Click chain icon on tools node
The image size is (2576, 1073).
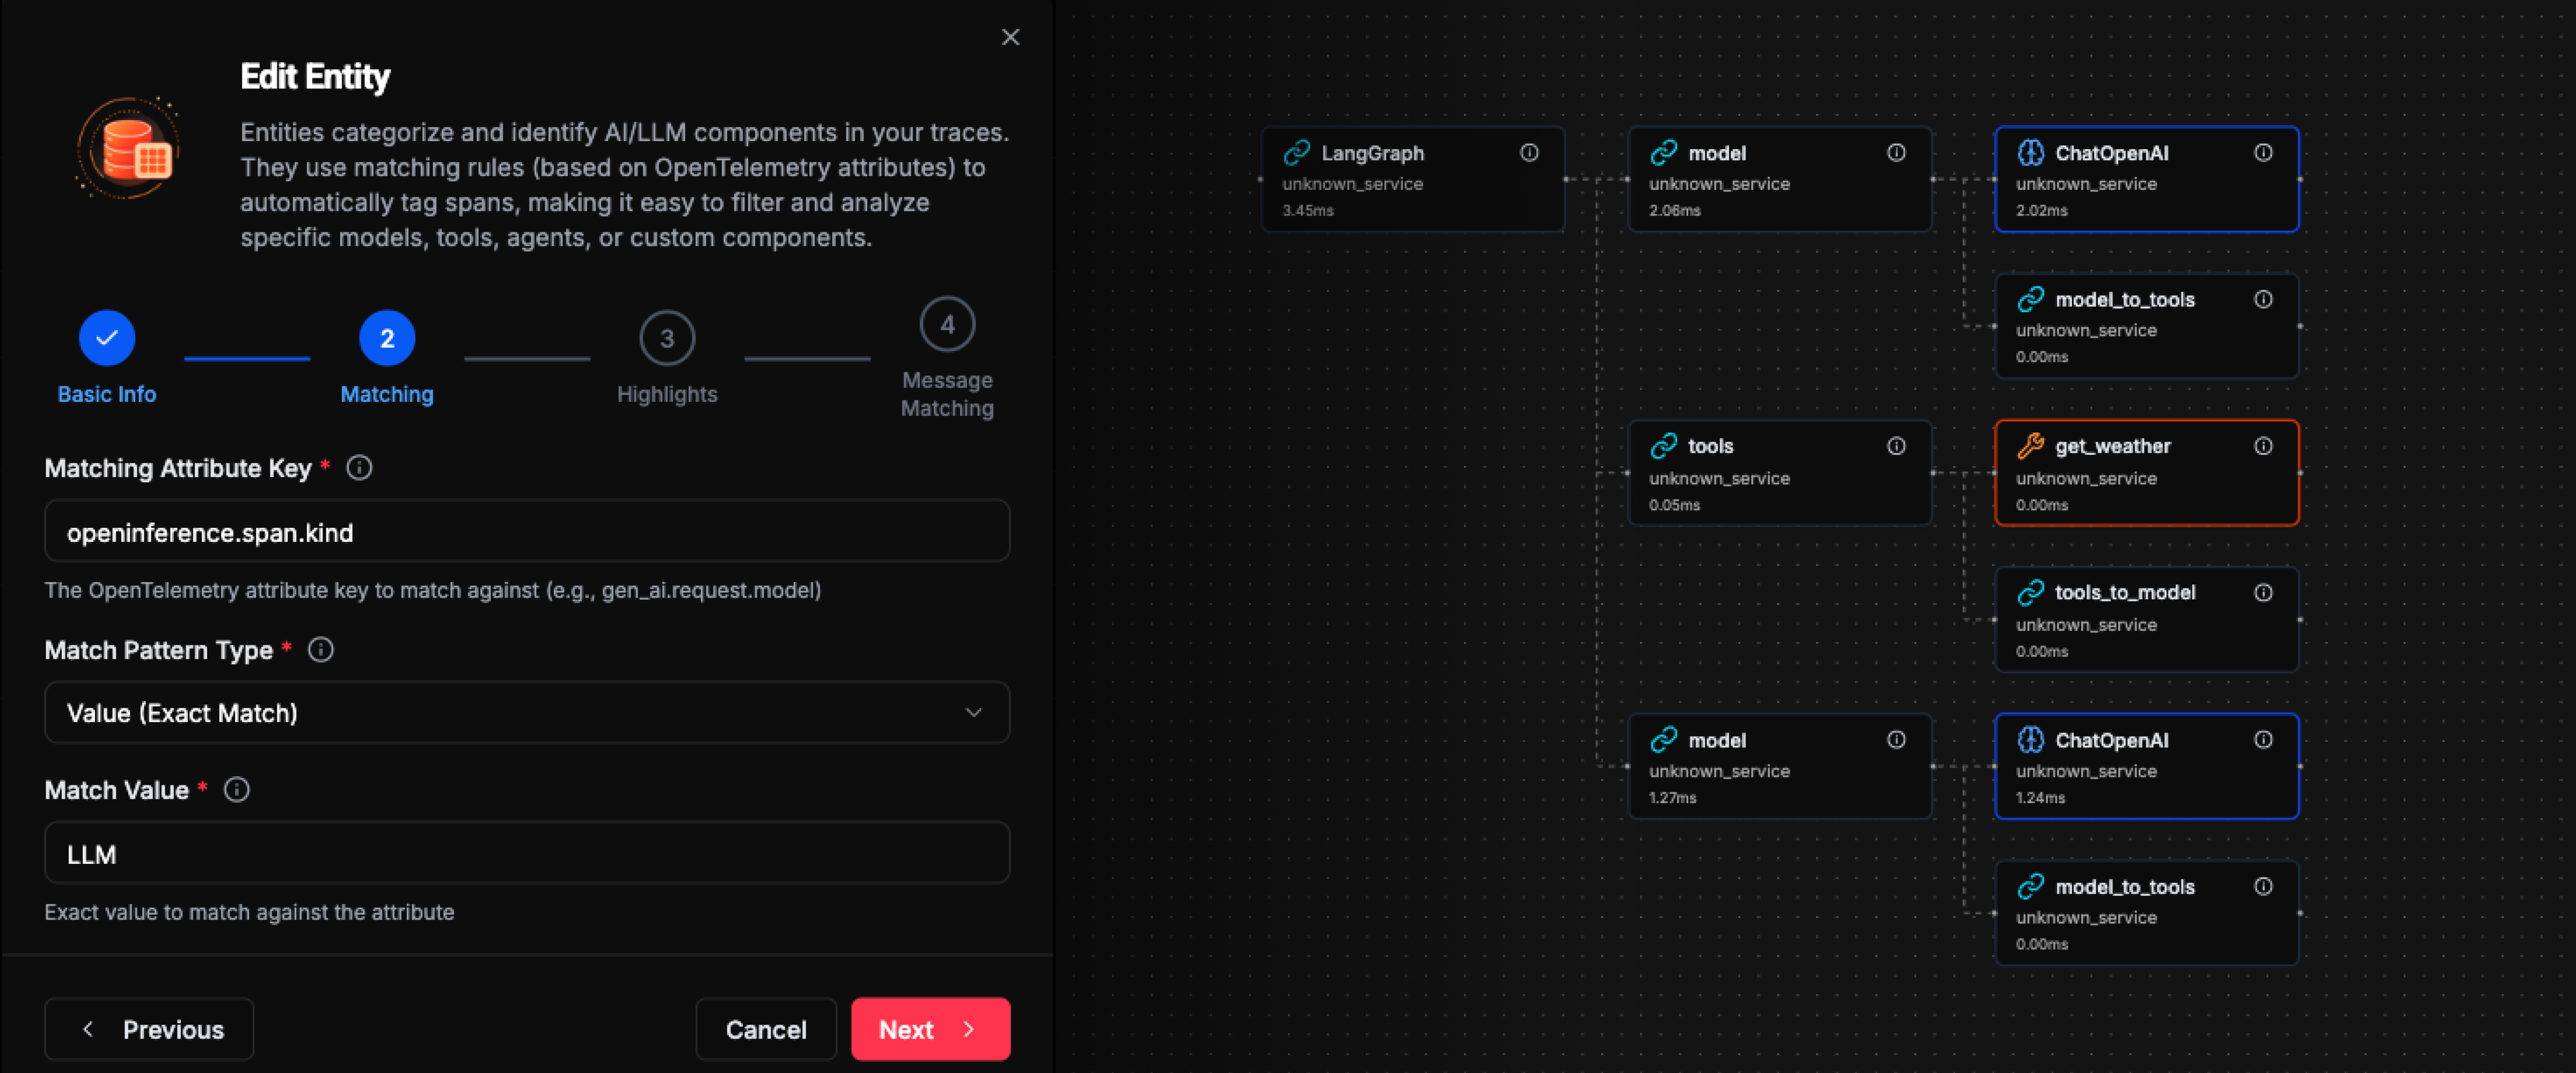tap(1663, 446)
